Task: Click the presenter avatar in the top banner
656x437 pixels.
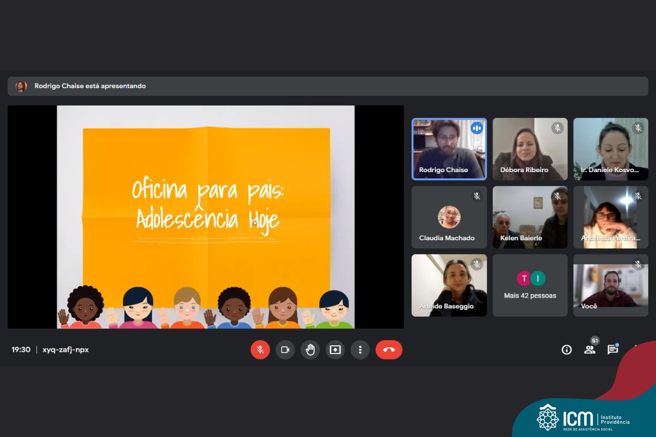Action: (x=21, y=86)
